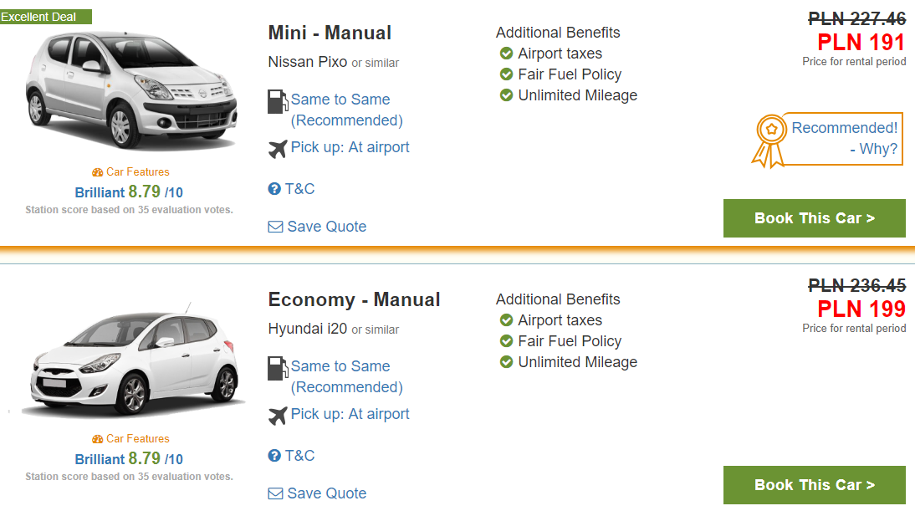Viewport: 915px width, 511px height.
Task: Click the question mark icon beside the first T&C
Action: click(274, 189)
